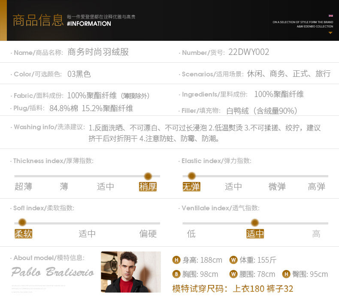Viewport: 339px width, 306px height.
Task: Click the Ventilate index slider knob
Action: [x=255, y=222]
